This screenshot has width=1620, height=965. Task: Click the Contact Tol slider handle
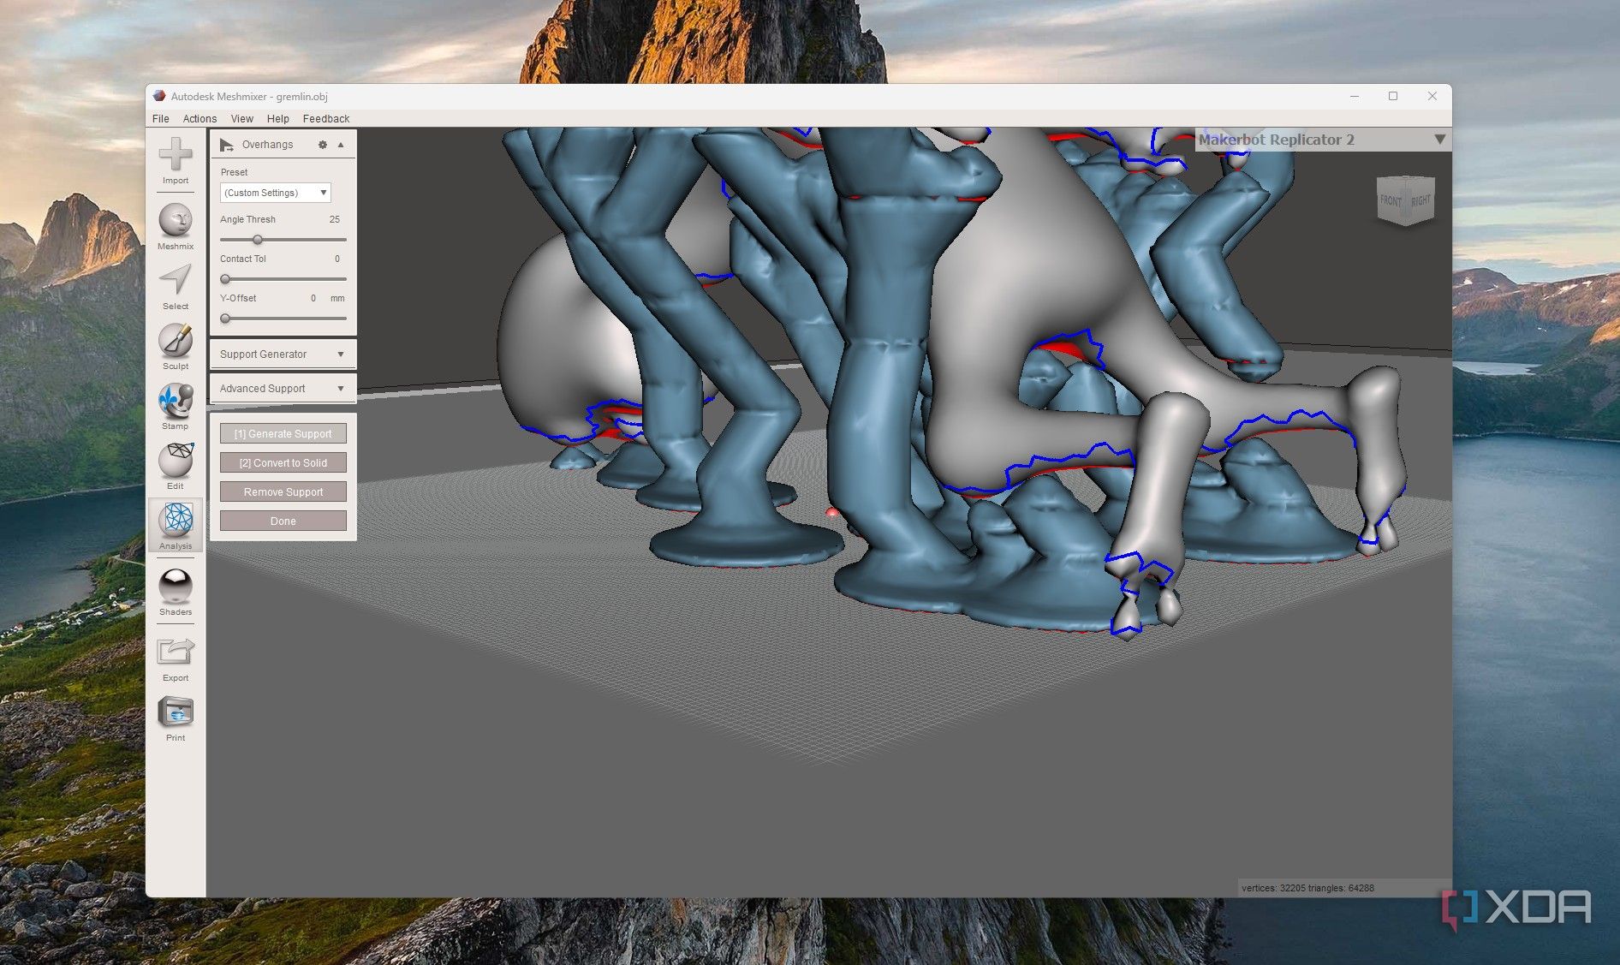pyautogui.click(x=225, y=279)
